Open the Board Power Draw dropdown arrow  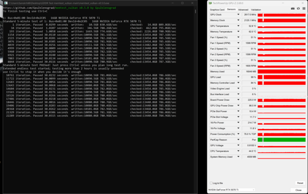click(x=238, y=100)
